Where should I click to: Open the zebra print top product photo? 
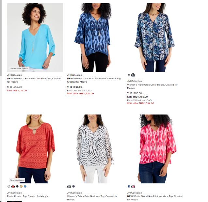tap(95, 149)
